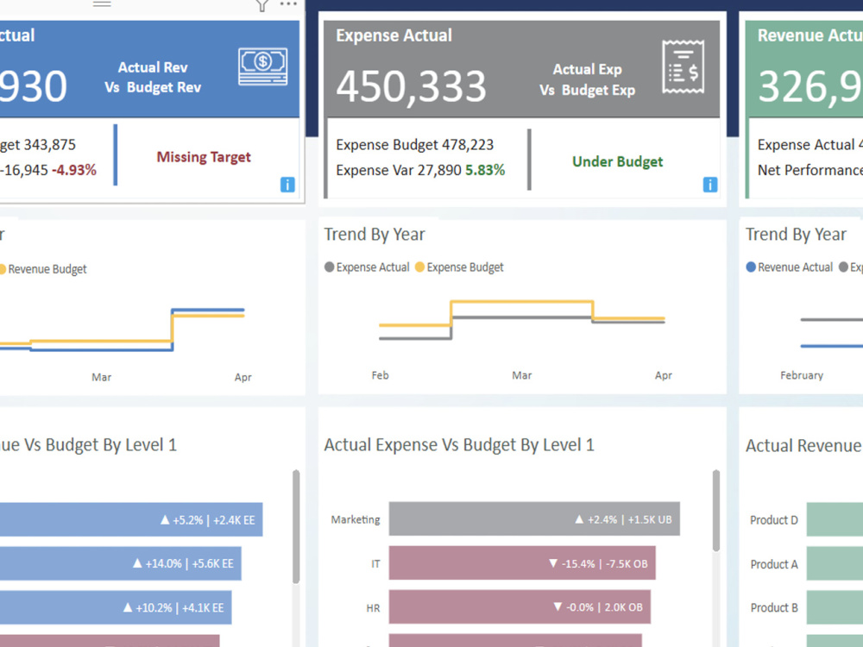Toggle Expense Actual legend marker
Screen dimensions: 863x647
coord(329,267)
